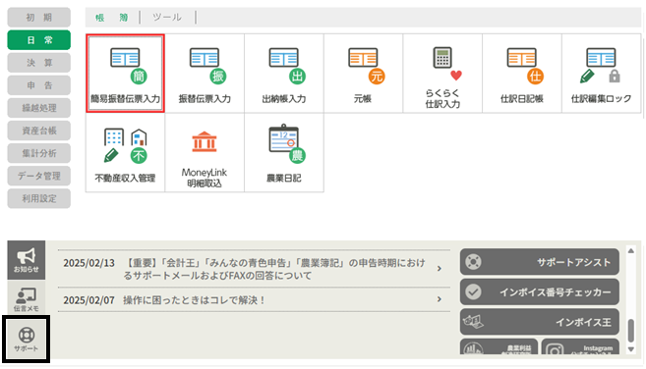
Task: Open 出納帳入力 icon
Action: (284, 74)
